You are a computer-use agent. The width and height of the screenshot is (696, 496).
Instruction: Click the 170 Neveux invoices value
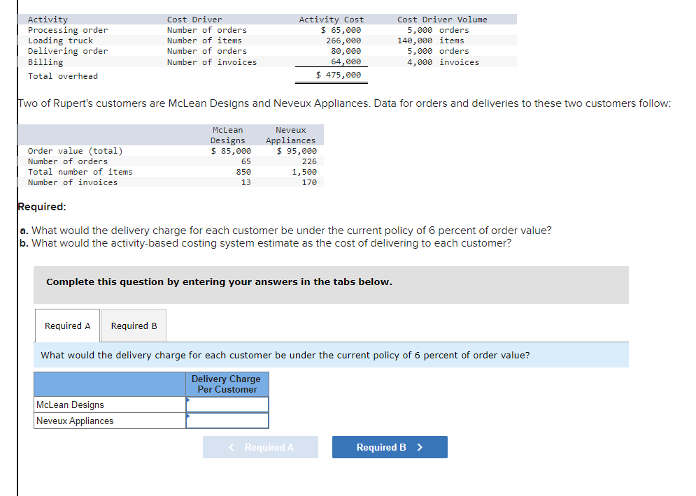tap(309, 182)
